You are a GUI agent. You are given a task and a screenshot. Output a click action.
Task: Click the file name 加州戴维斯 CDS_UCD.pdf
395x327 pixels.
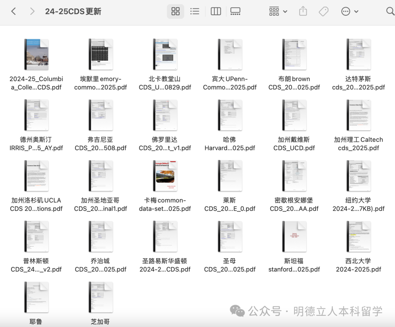point(294,144)
